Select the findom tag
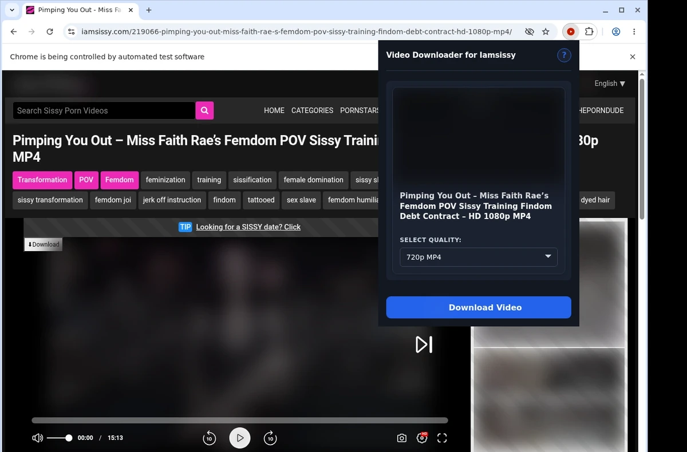The height and width of the screenshot is (452, 687). 224,200
